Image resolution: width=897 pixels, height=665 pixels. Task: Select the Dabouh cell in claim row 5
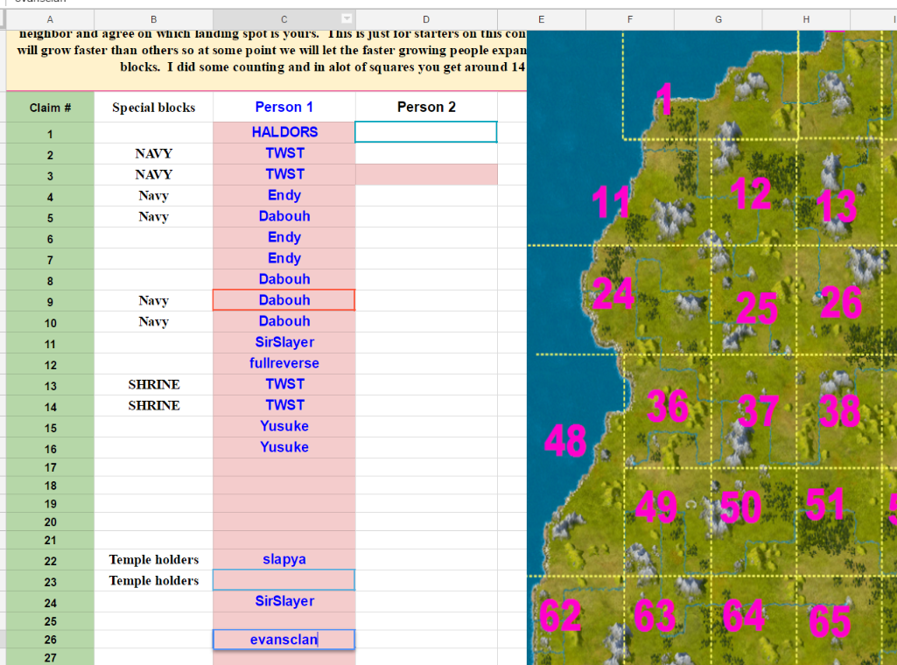pos(284,216)
